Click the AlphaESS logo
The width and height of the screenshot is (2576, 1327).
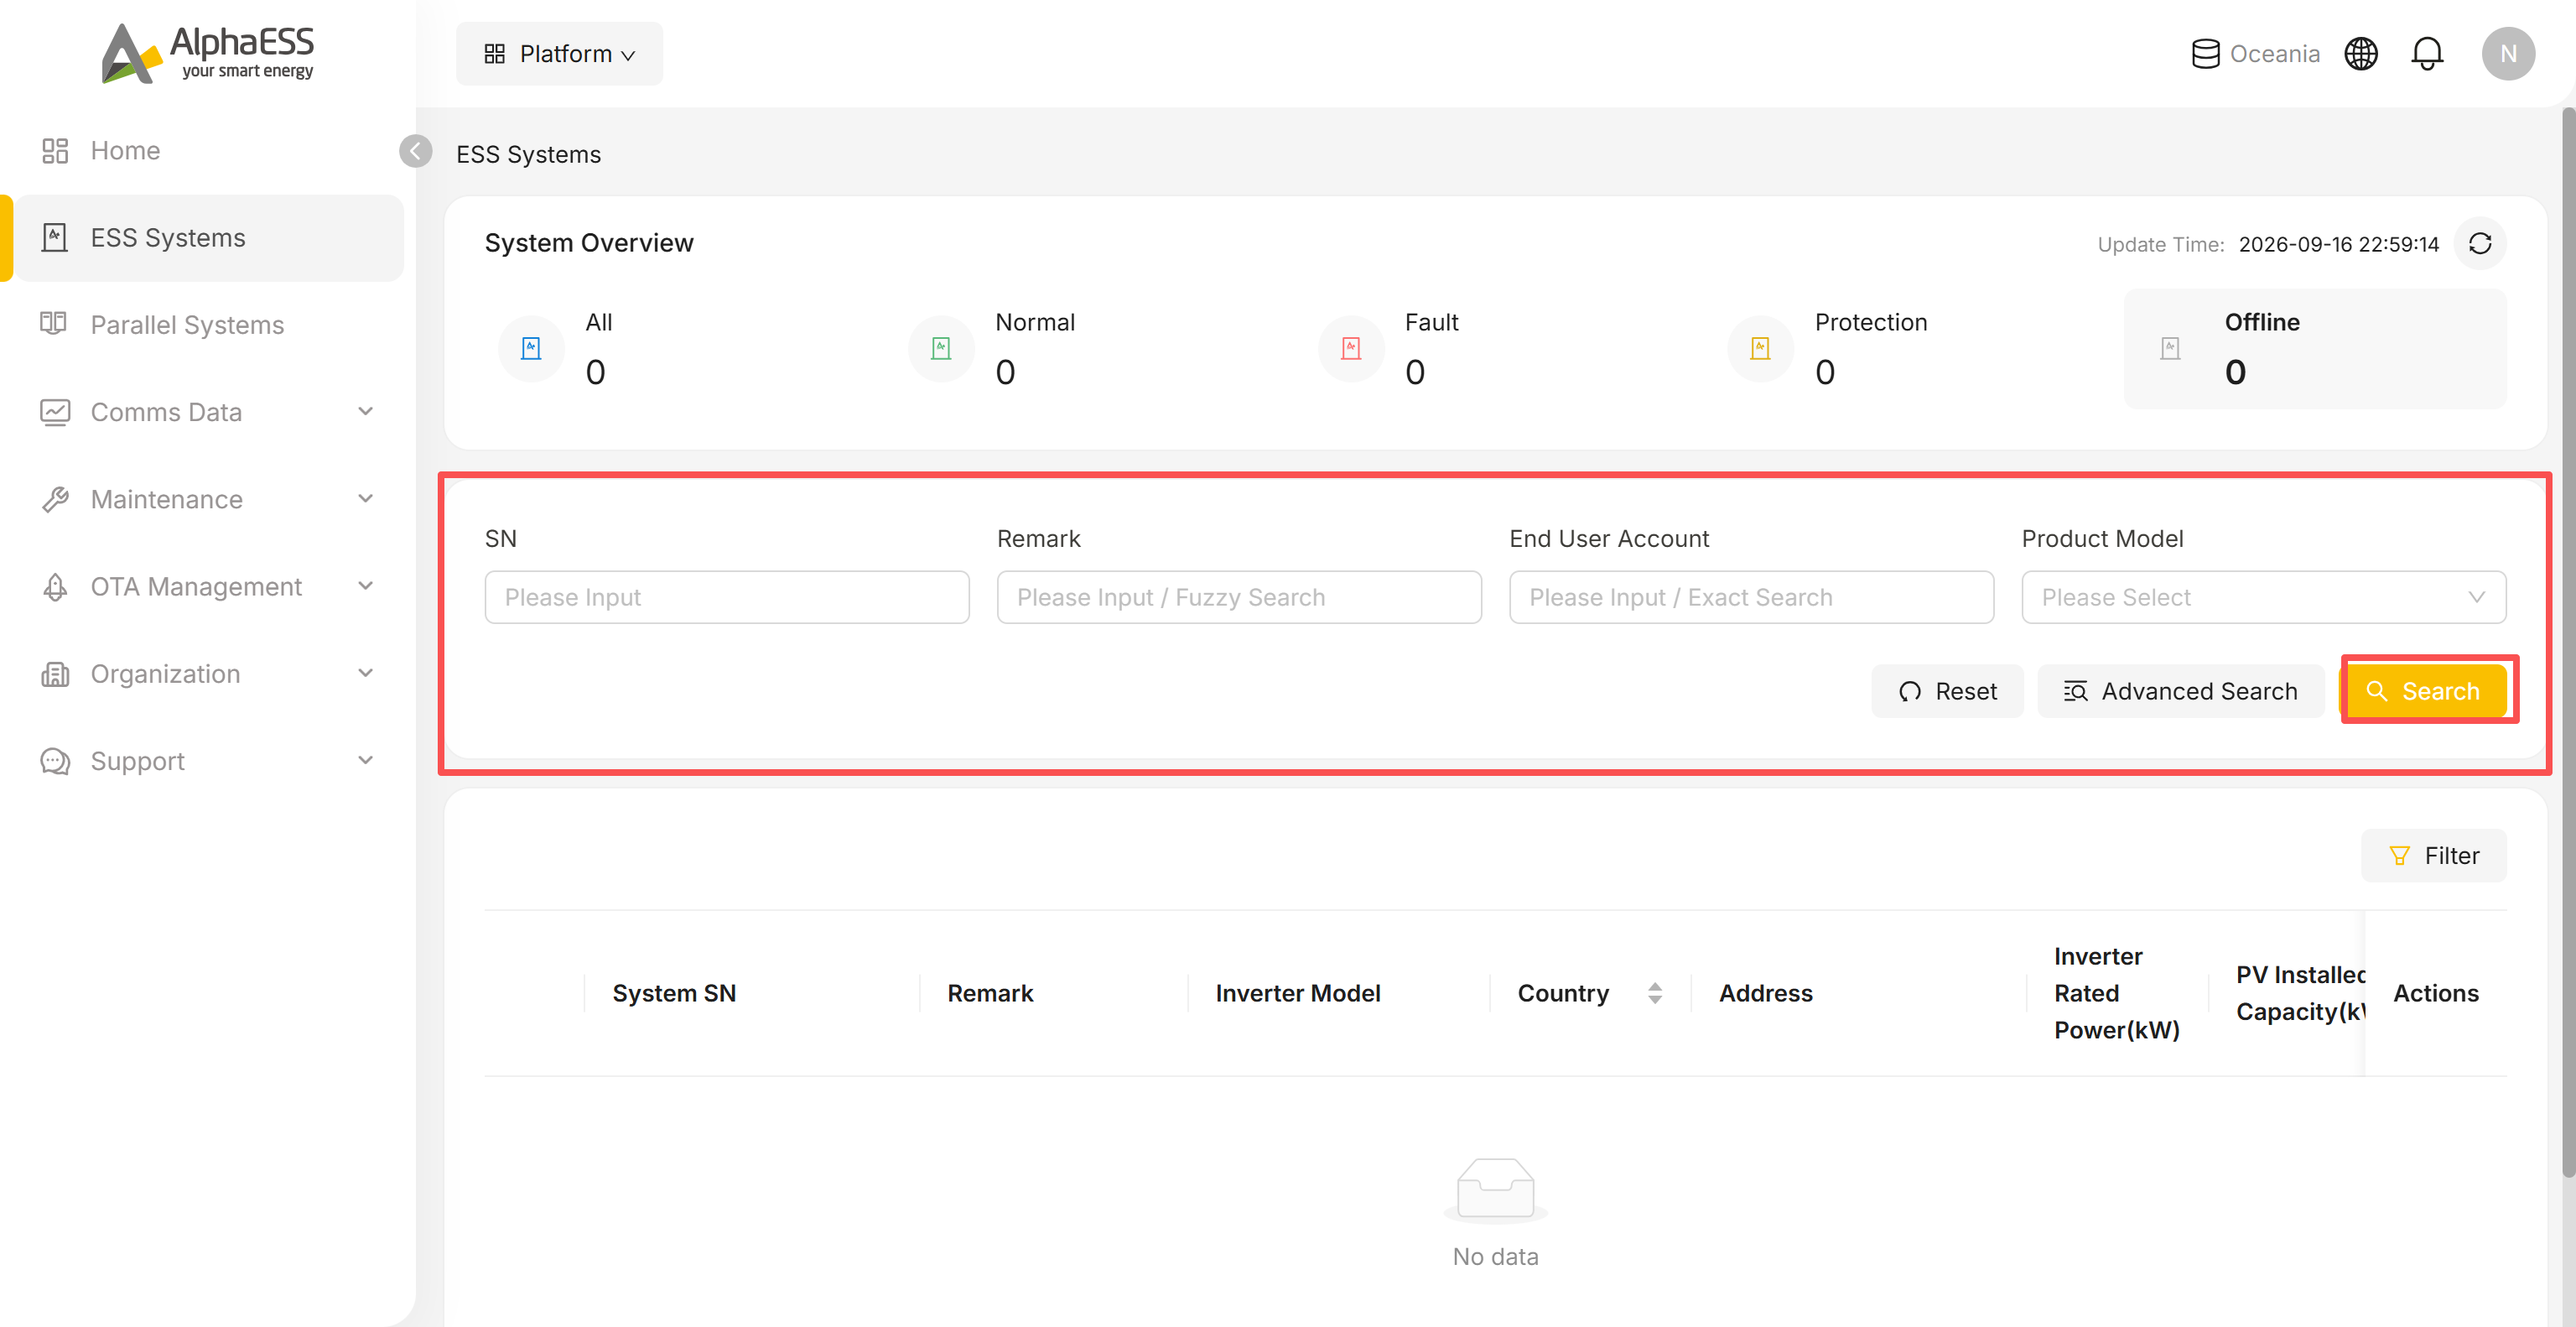207,53
